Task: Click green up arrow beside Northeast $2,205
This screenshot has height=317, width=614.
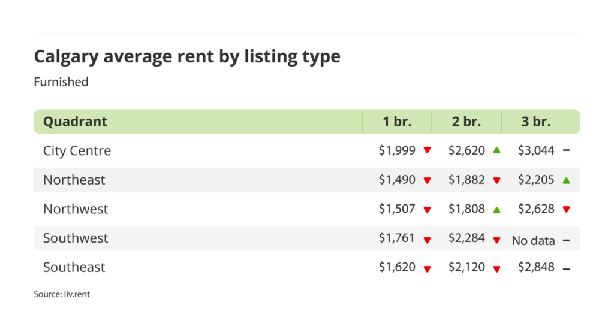Action: click(567, 180)
